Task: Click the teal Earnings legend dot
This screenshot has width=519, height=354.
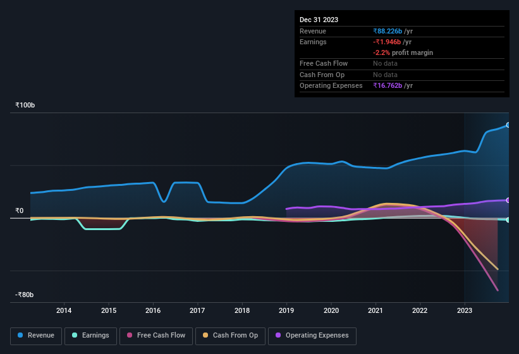Action: [75, 336]
